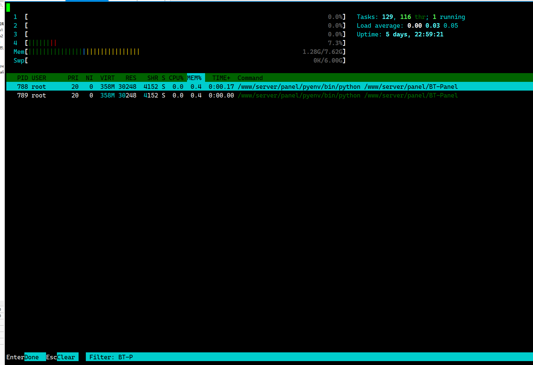This screenshot has width=533, height=365.
Task: Click the Esc key label in footer
Action: [x=51, y=357]
